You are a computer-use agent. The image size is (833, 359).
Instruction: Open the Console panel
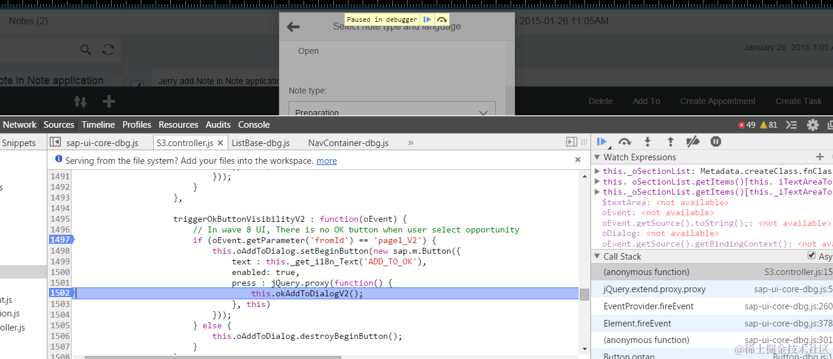tap(254, 125)
